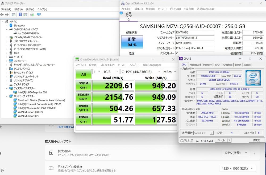Click the Device Manager title bar icon
Viewport: 266px width, 175px height.
[x=2, y=3]
